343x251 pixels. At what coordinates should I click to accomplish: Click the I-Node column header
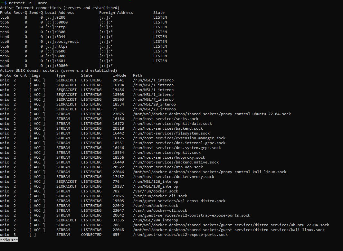119,75
